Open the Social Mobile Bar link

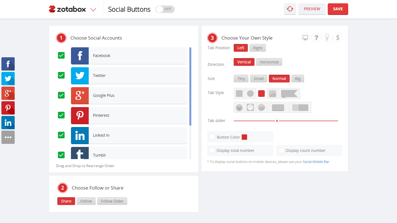click(316, 162)
